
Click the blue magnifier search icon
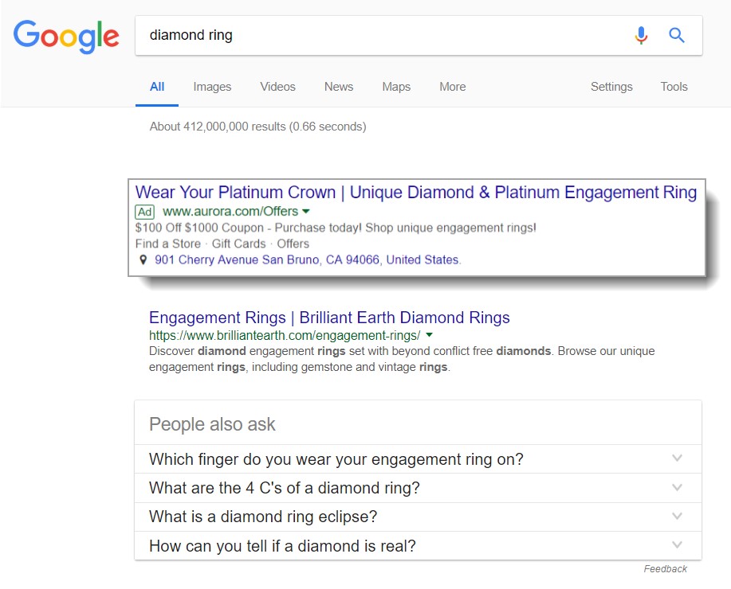[x=677, y=35]
